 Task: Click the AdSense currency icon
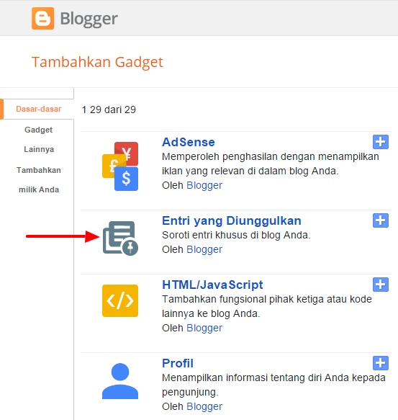(x=120, y=166)
